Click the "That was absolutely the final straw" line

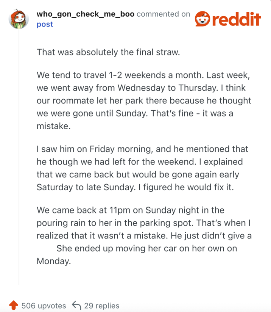pos(108,52)
